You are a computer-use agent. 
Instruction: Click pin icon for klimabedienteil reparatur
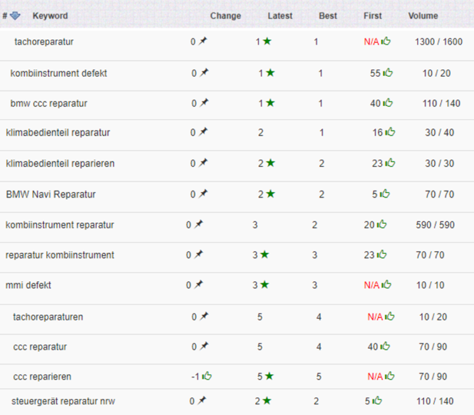(x=203, y=131)
